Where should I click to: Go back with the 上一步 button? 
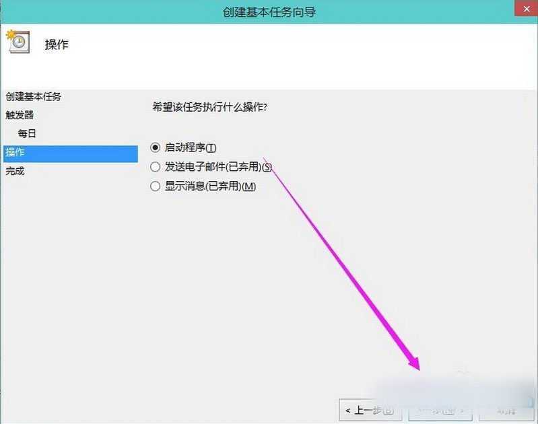370,410
